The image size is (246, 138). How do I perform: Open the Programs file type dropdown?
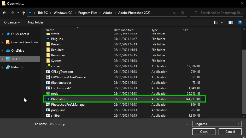coord(217,124)
